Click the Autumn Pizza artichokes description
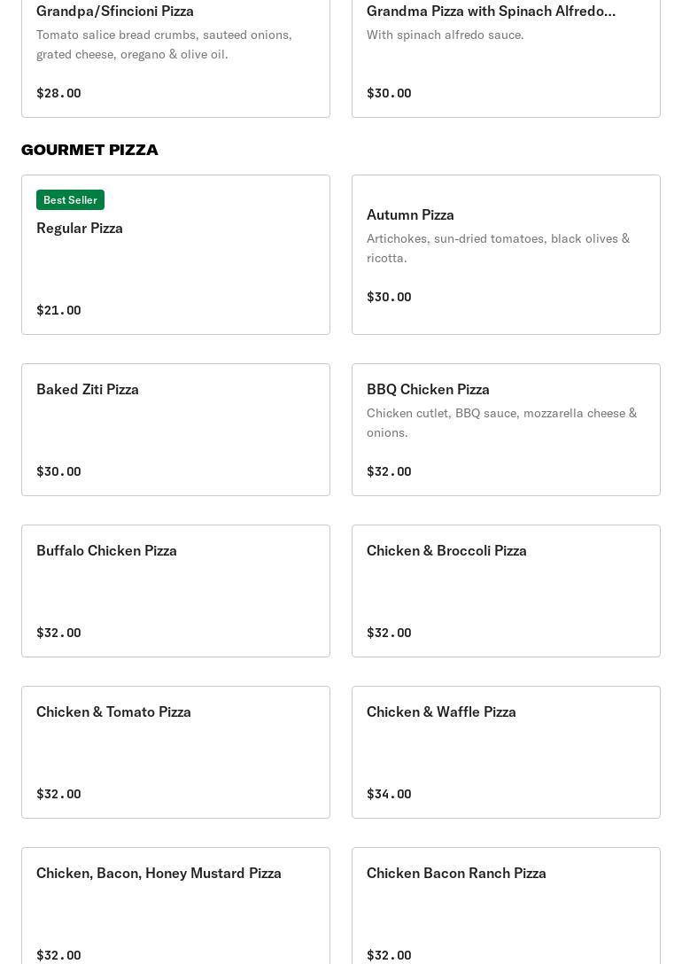The width and height of the screenshot is (682, 964). pyautogui.click(x=498, y=248)
